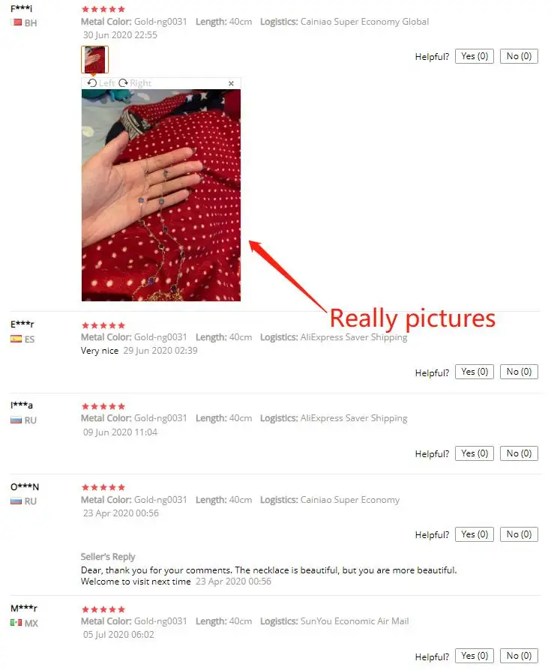Vote No on O***N's review
Screen dimensions: 551x670
click(x=519, y=534)
